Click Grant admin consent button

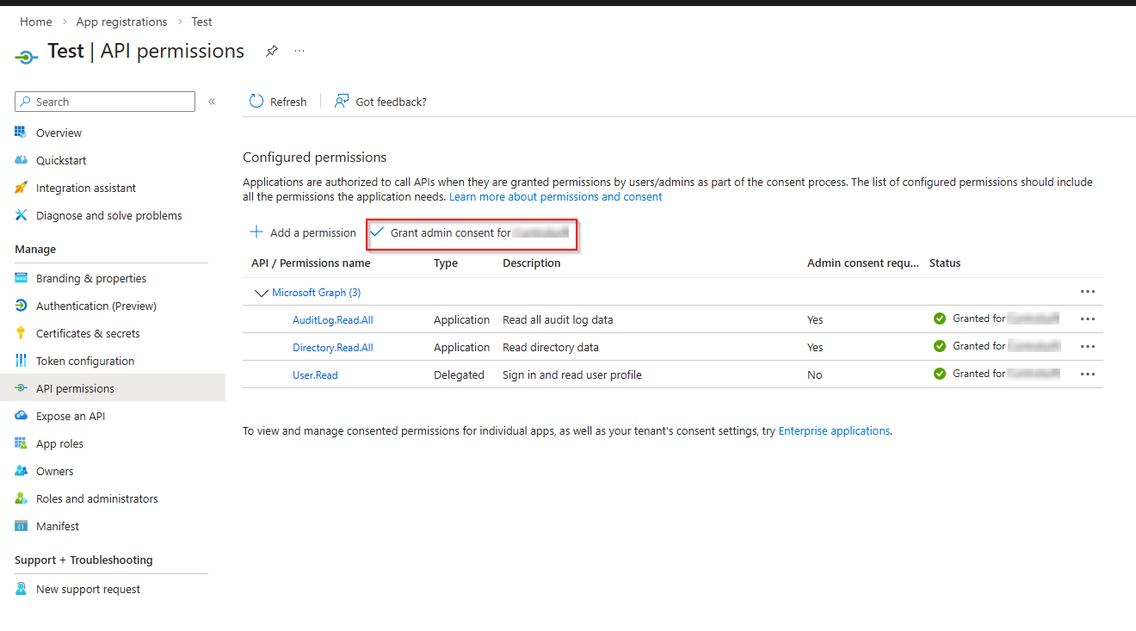tap(471, 232)
